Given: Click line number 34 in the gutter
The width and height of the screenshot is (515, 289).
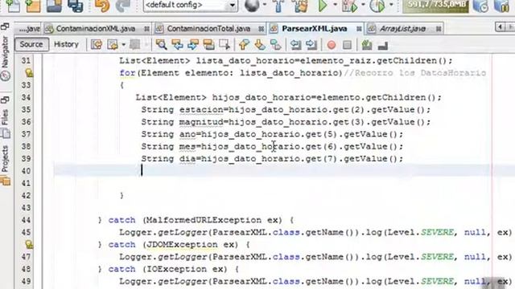Looking at the screenshot, I should point(26,97).
